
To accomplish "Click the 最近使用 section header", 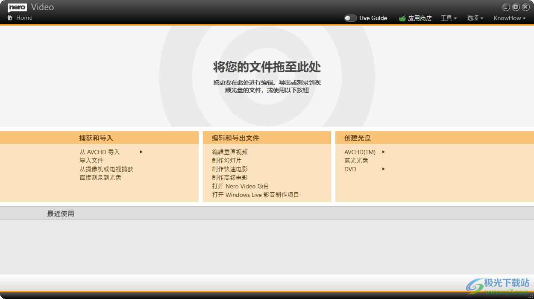I will pyautogui.click(x=61, y=214).
